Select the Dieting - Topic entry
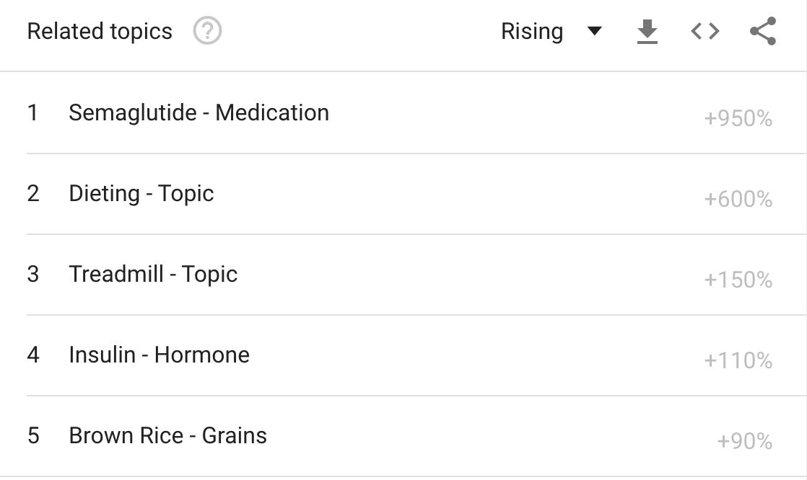This screenshot has width=807, height=480. click(141, 193)
